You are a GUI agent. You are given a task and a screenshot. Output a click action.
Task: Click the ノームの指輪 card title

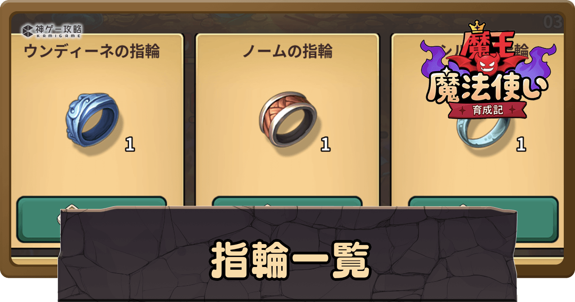point(287,52)
